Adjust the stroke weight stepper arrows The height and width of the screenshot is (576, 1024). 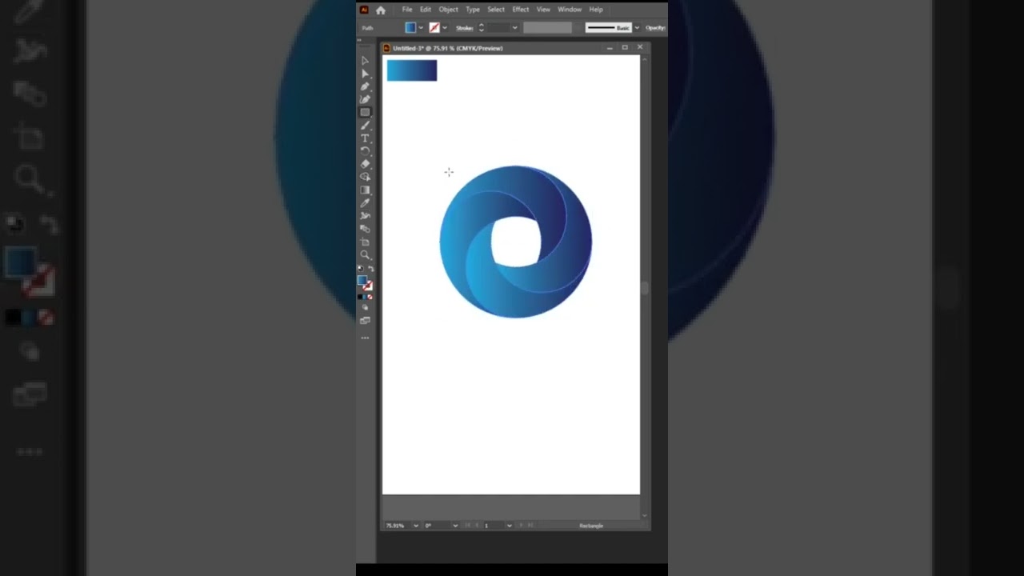[x=481, y=28]
